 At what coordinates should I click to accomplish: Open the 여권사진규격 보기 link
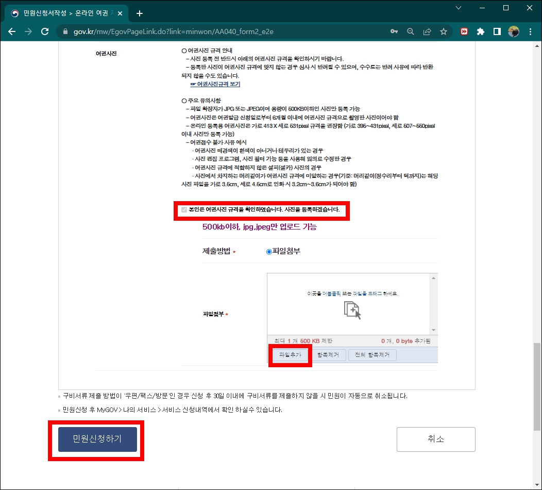click(x=215, y=84)
